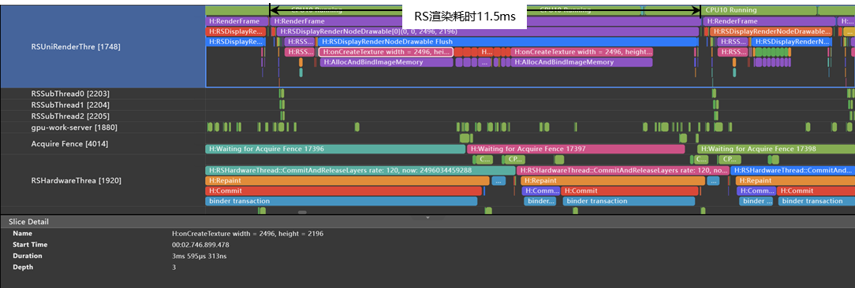The height and width of the screenshot is (288, 855).
Task: Click the first AllocAndBindImageMemory slice
Action: [x=386, y=62]
